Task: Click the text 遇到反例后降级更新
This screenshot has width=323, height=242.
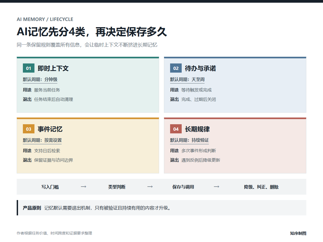Action: [201, 160]
